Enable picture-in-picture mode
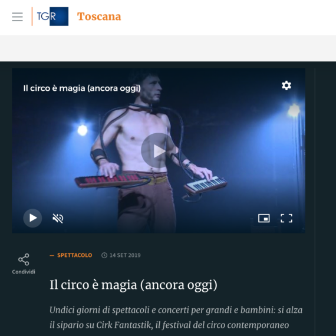The image size is (336, 336). [263, 218]
